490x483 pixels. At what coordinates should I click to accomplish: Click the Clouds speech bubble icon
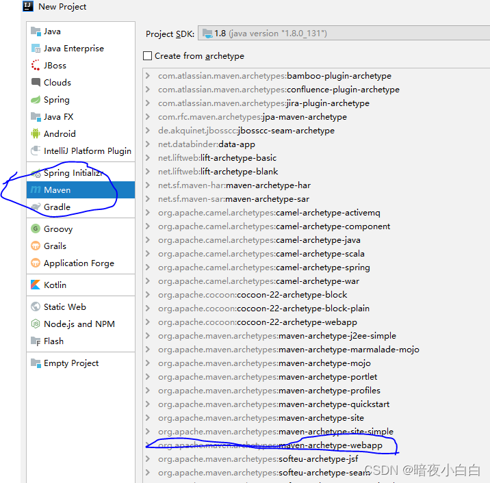click(36, 83)
